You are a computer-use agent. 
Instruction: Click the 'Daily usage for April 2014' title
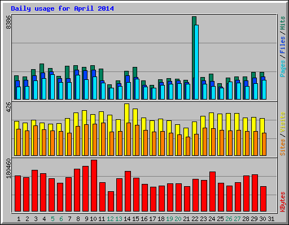click(62, 8)
